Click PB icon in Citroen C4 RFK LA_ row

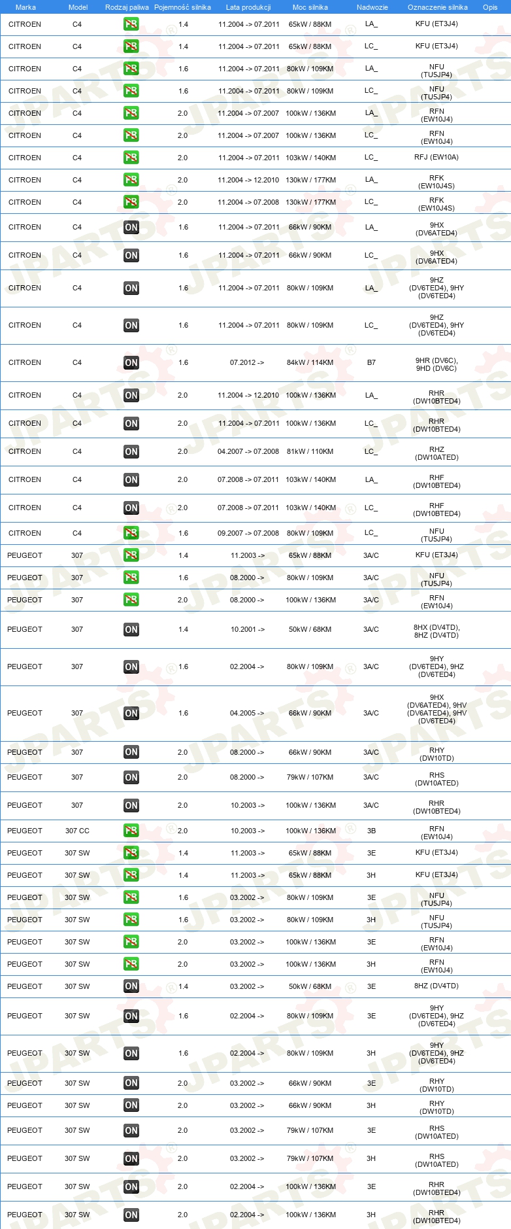[131, 180]
